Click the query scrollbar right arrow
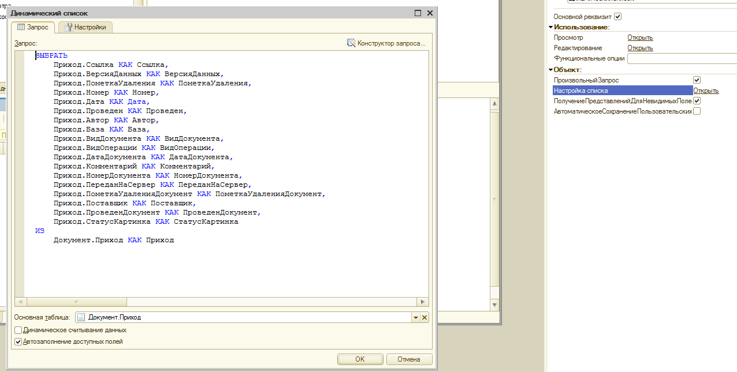Image resolution: width=737 pixels, height=372 pixels. coord(423,302)
